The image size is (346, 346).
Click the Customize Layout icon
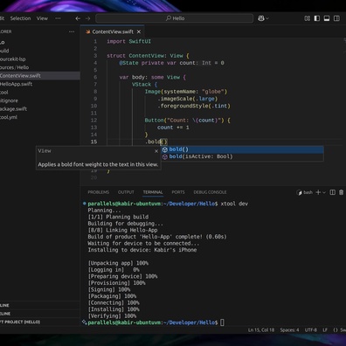point(307,18)
